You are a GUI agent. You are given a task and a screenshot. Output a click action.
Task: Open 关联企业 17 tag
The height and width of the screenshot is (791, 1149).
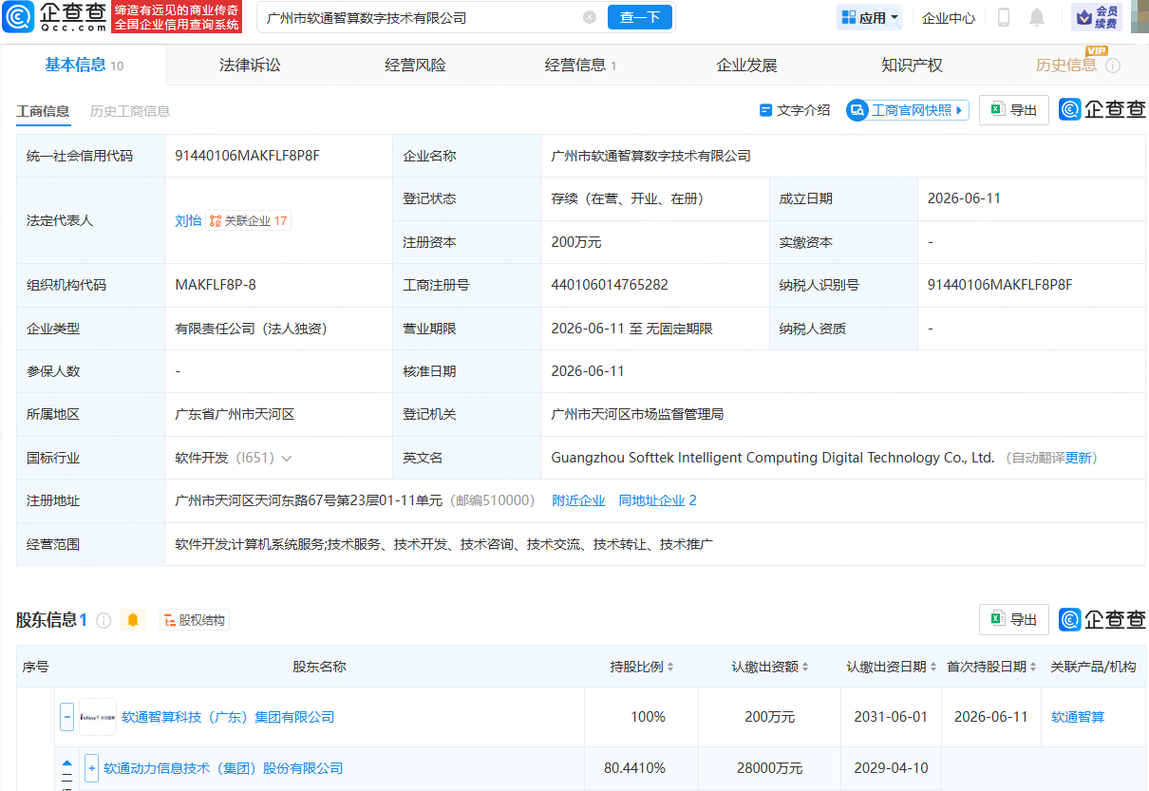click(249, 220)
